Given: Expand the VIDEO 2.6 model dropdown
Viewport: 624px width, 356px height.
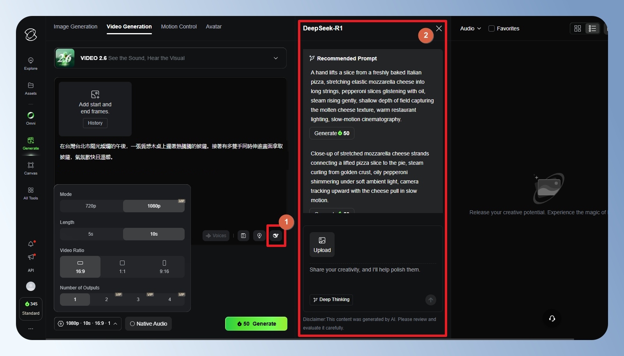Looking at the screenshot, I should point(276,58).
